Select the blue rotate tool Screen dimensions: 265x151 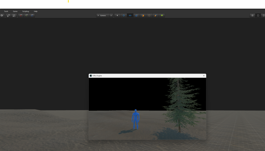pyautogui.click(x=130, y=15)
